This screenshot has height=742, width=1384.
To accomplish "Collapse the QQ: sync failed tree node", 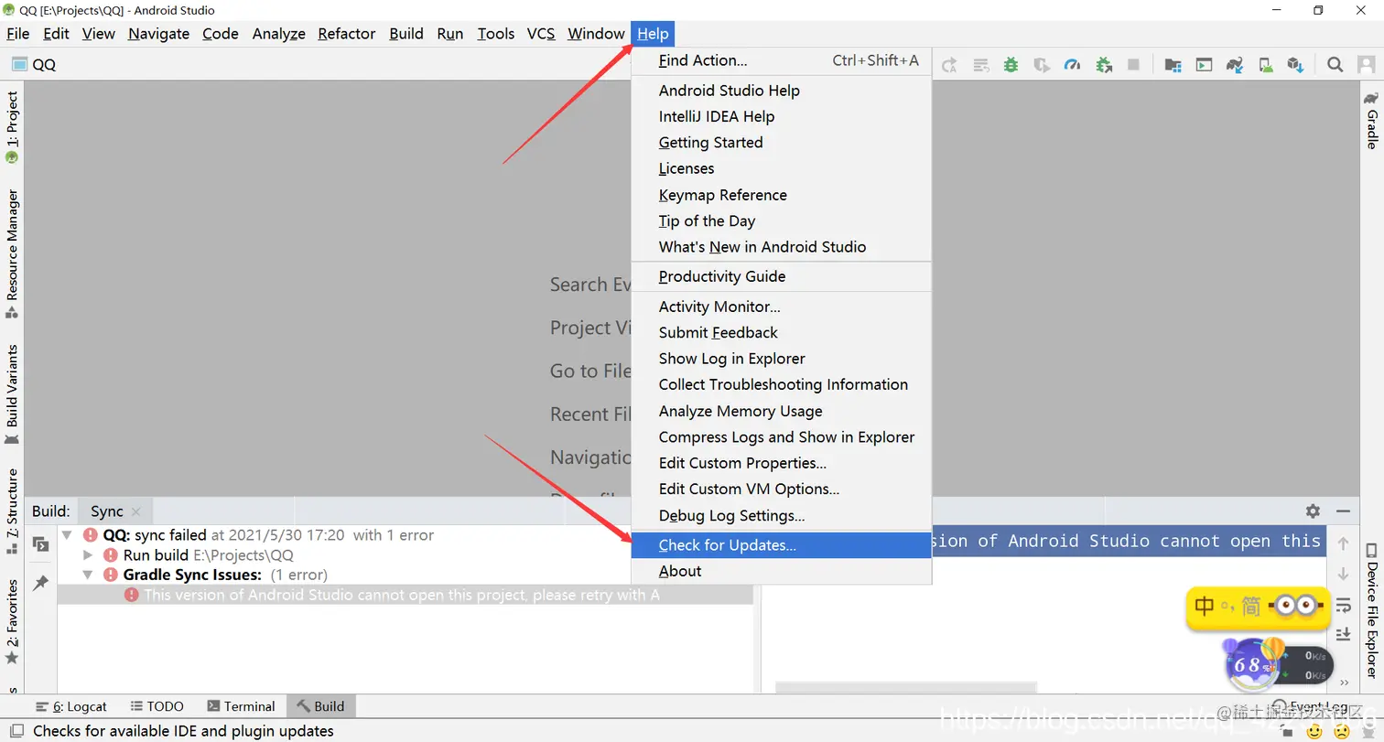I will (x=67, y=535).
